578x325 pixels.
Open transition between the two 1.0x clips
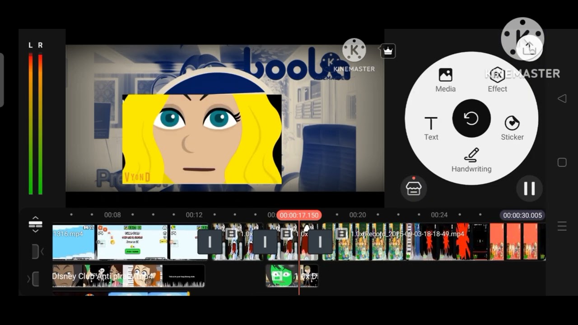265,242
